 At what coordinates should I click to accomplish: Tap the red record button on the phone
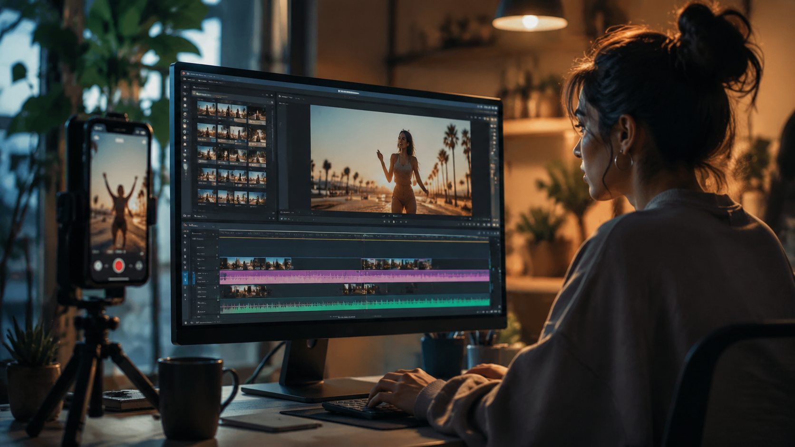pyautogui.click(x=119, y=265)
